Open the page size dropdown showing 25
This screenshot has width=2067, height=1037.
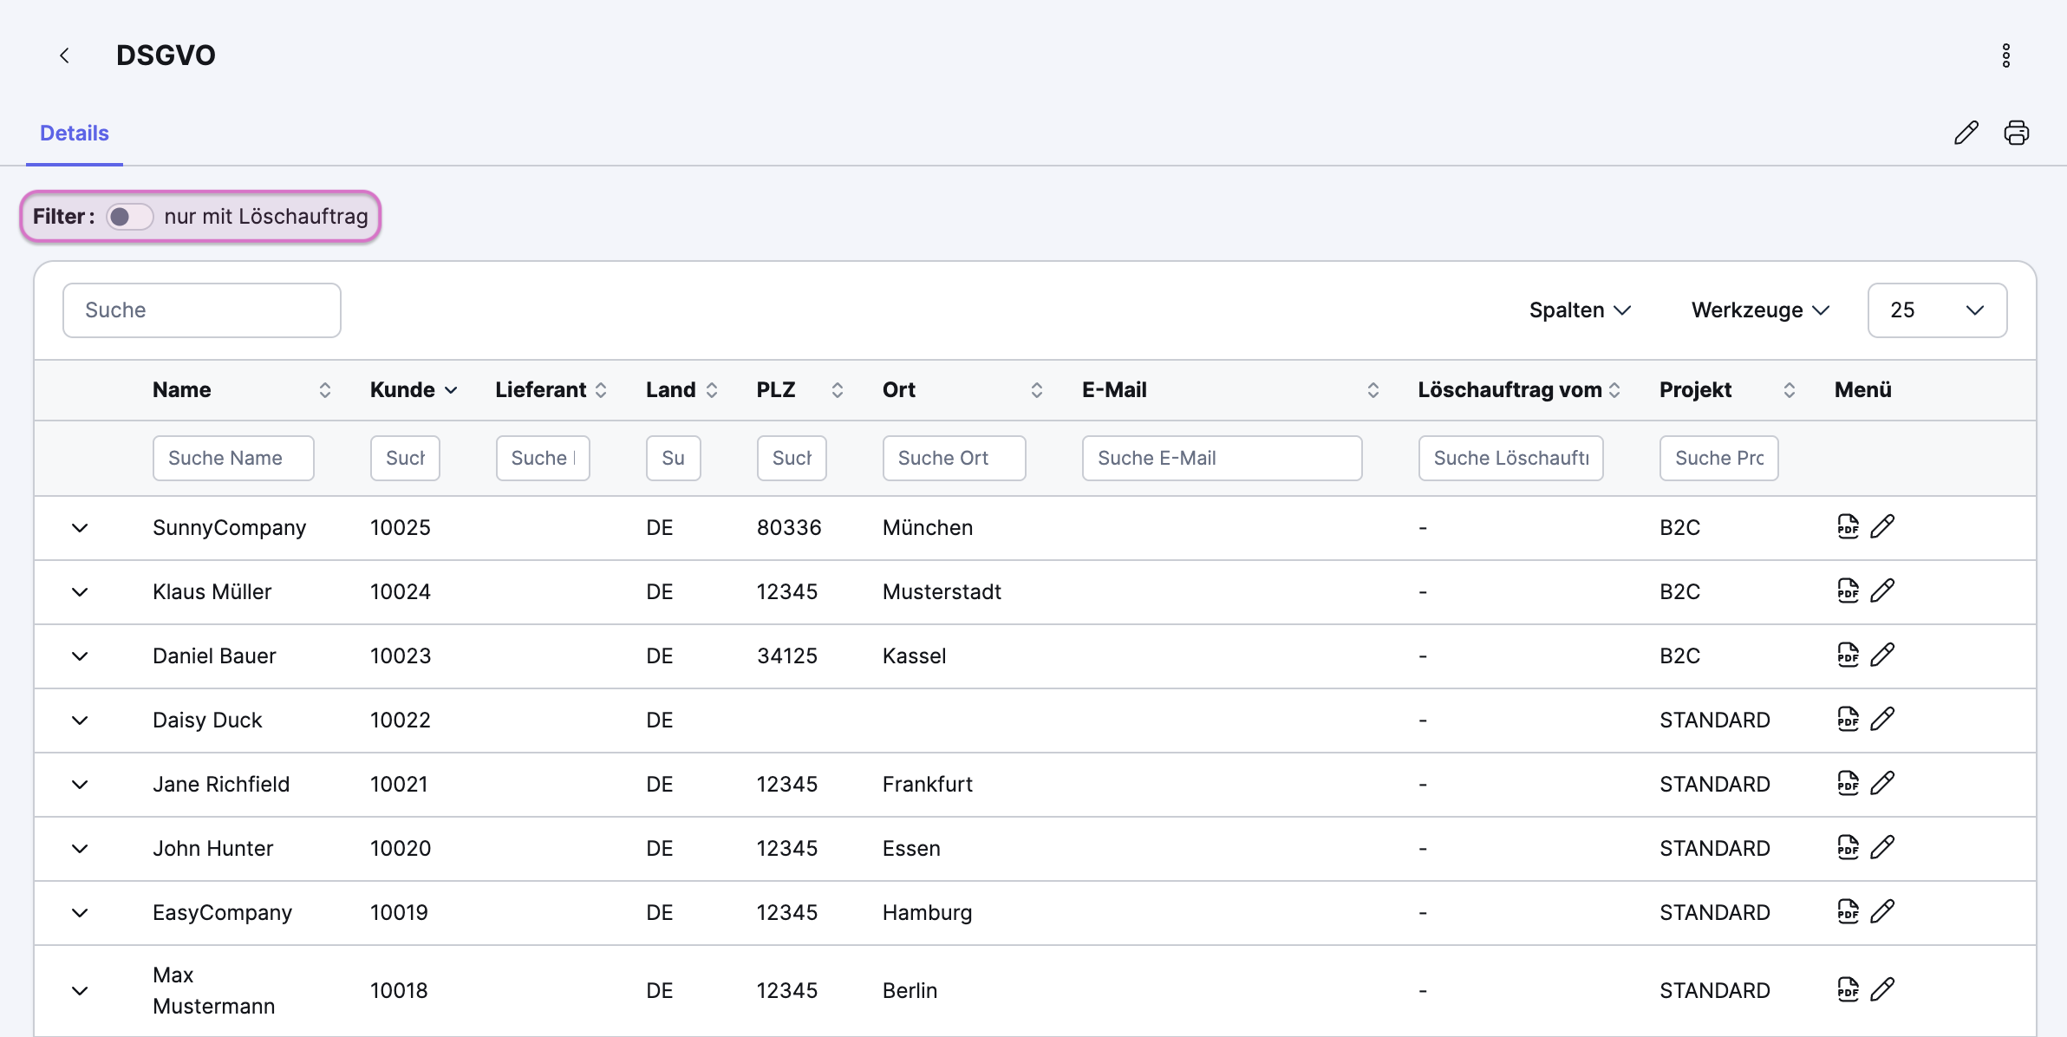1936,310
